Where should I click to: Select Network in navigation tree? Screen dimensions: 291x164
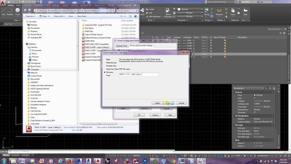(34, 73)
